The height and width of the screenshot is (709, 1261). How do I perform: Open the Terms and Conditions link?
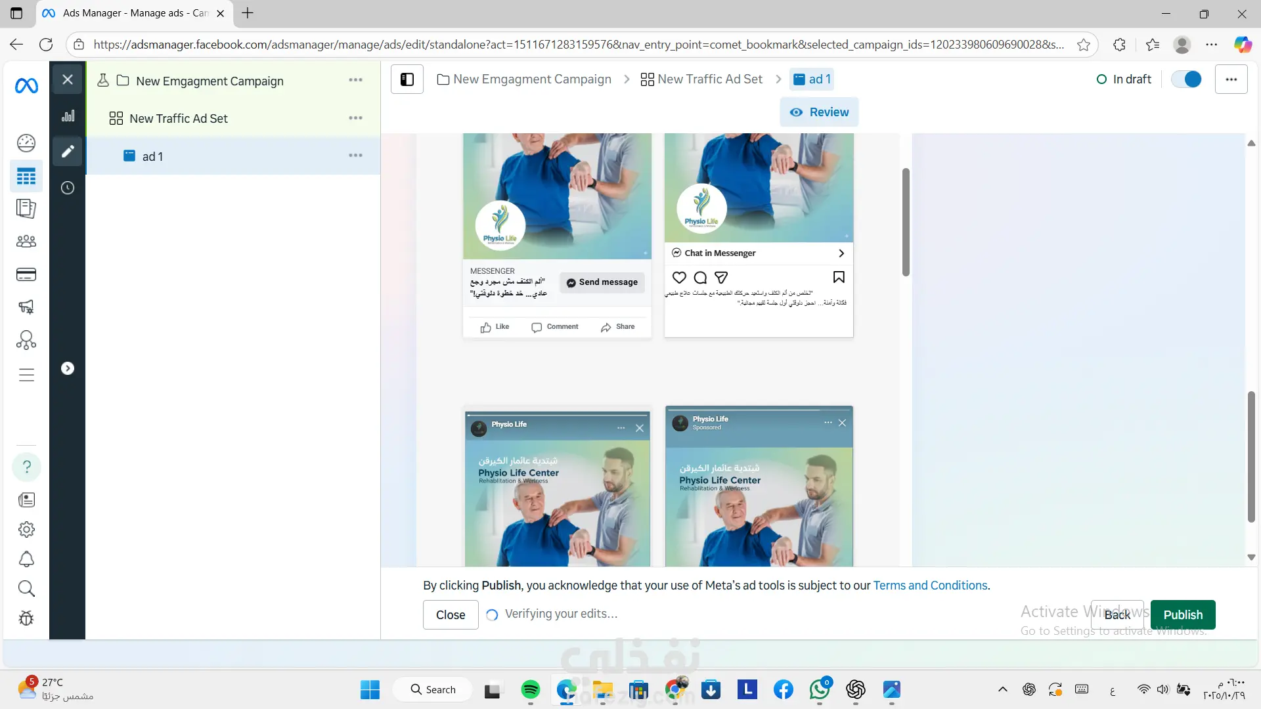930,586
